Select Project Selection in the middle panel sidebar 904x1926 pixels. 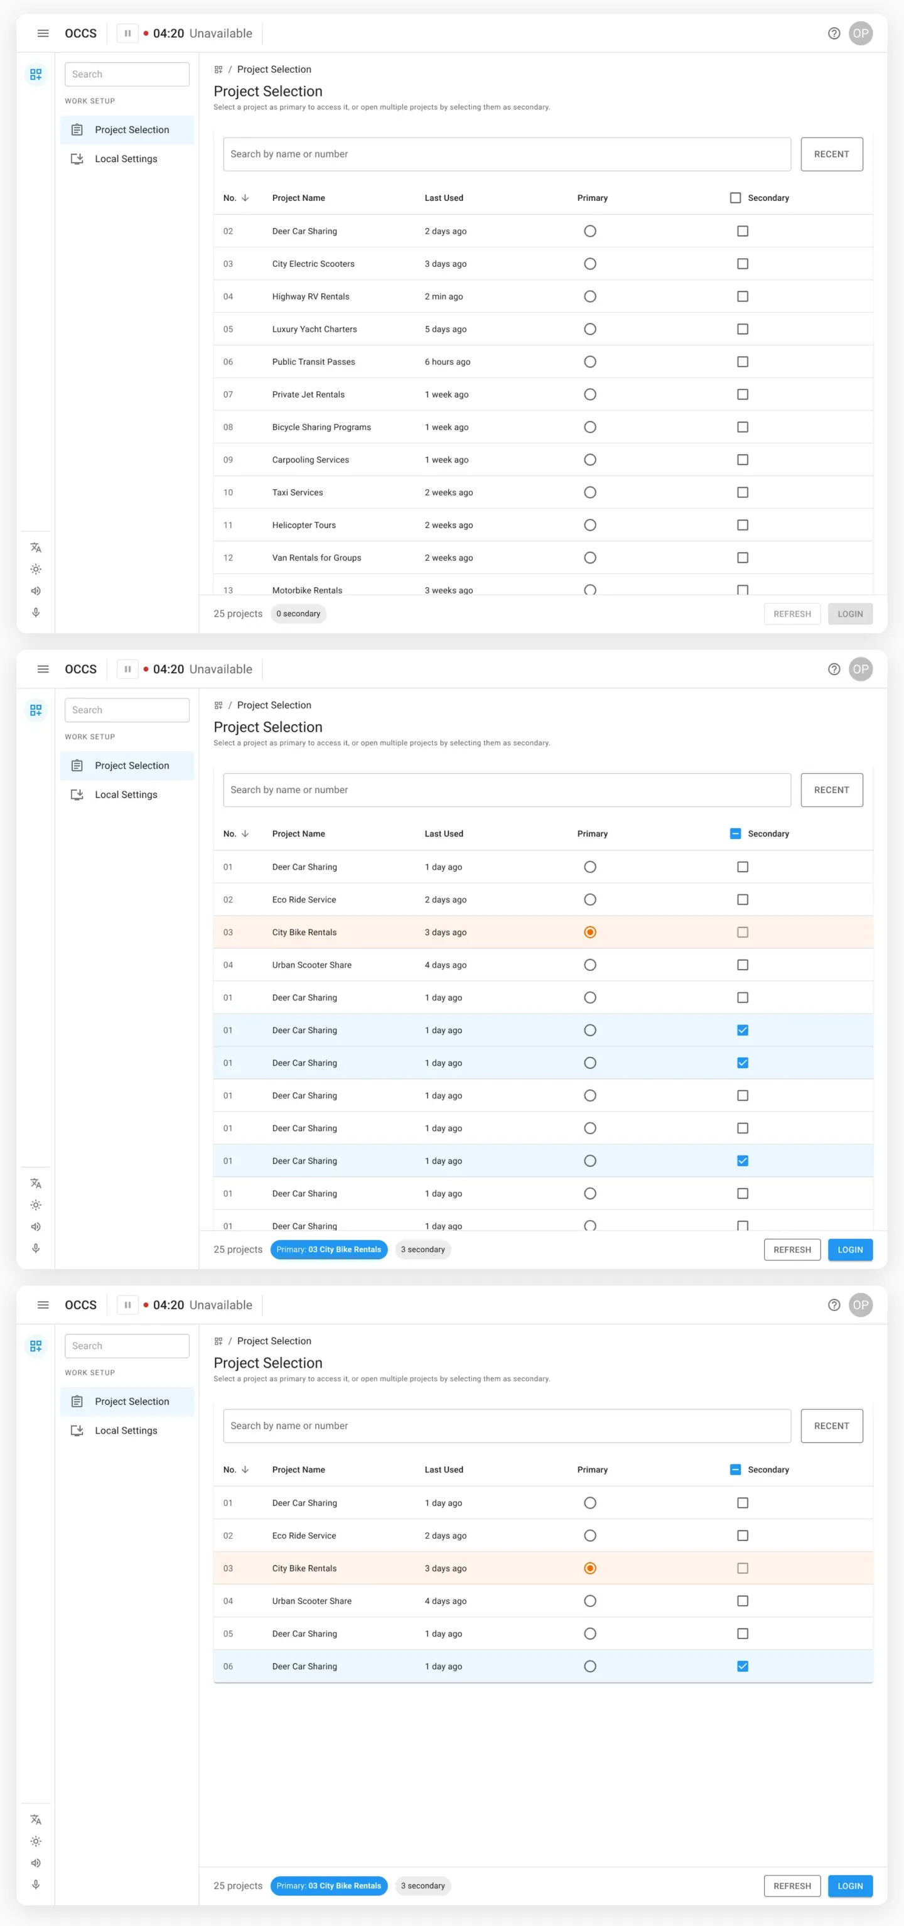tap(127, 766)
